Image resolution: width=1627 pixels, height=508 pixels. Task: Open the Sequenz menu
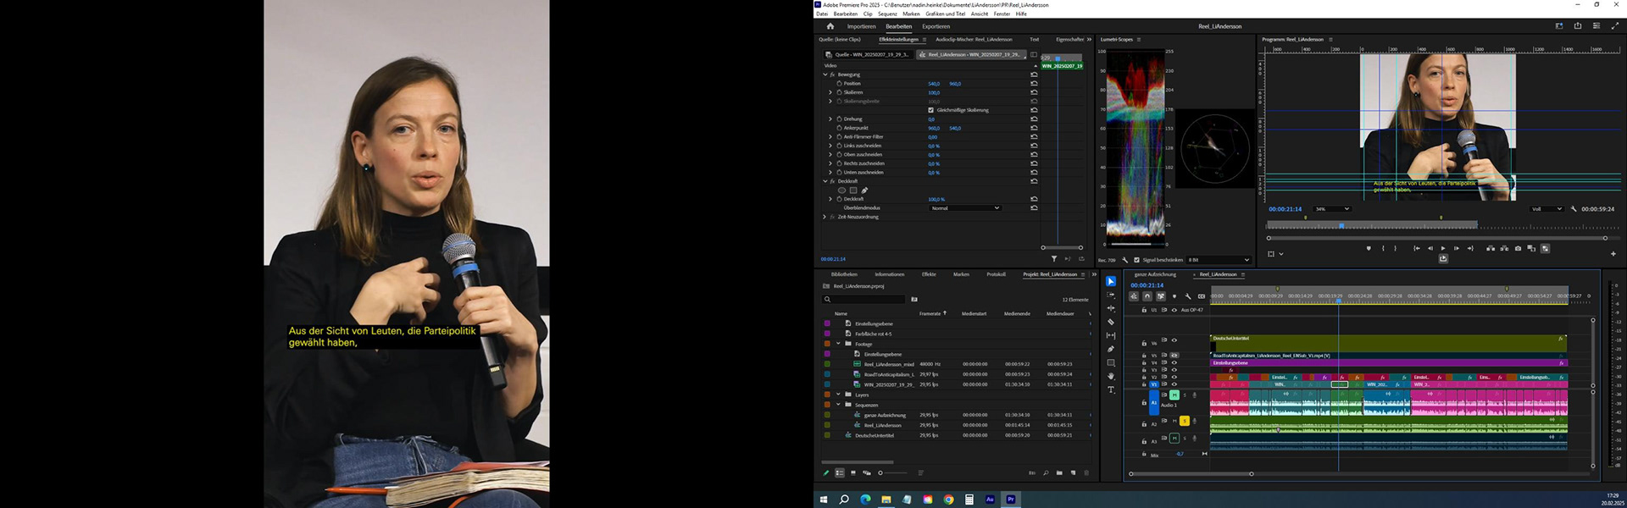[887, 14]
